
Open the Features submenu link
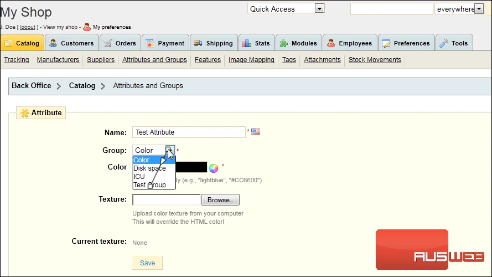(x=208, y=60)
